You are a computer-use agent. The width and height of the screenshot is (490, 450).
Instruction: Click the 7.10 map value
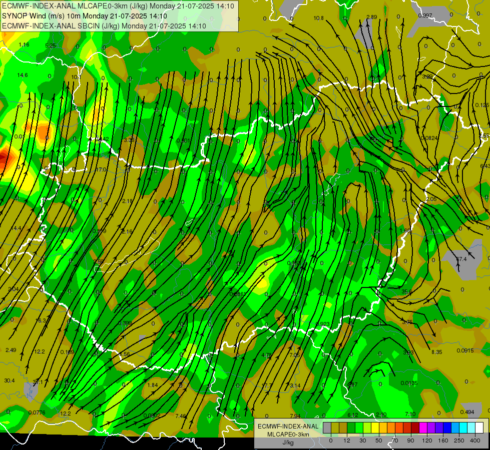coord(410,414)
